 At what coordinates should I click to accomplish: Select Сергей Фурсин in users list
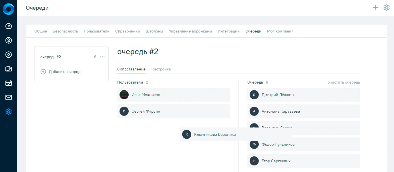point(174,111)
